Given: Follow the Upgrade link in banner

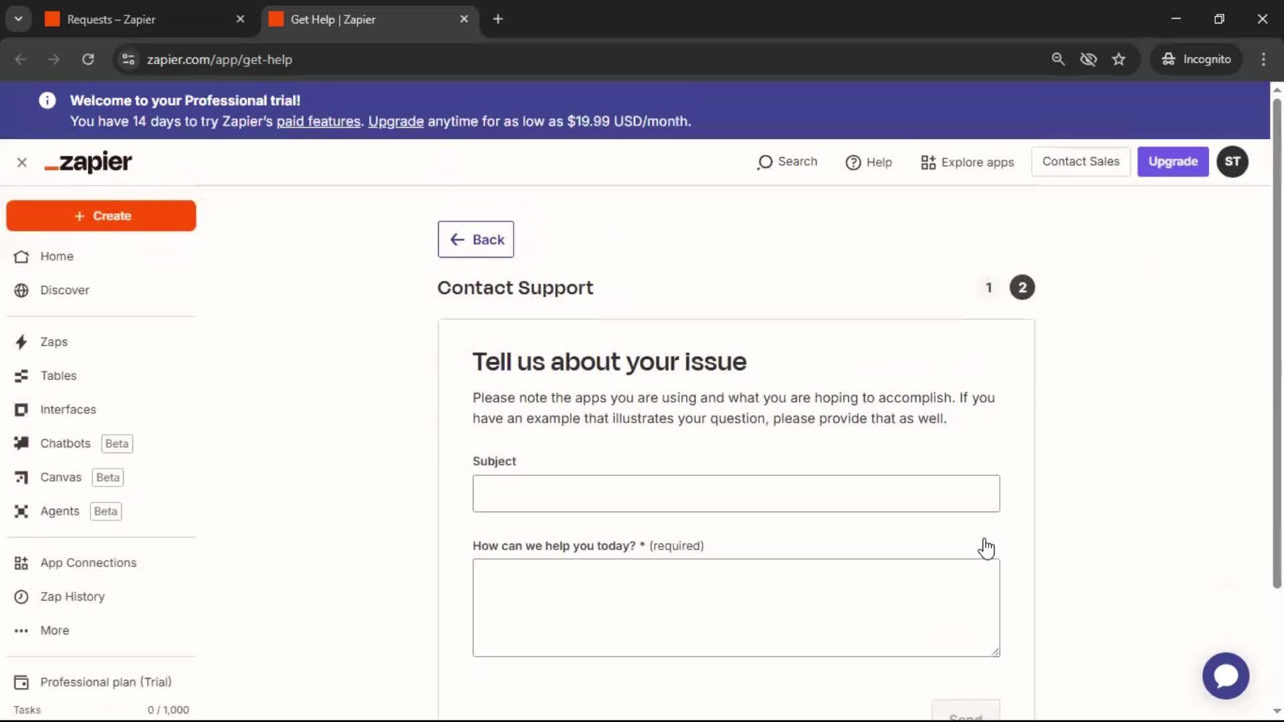Looking at the screenshot, I should 396,122.
